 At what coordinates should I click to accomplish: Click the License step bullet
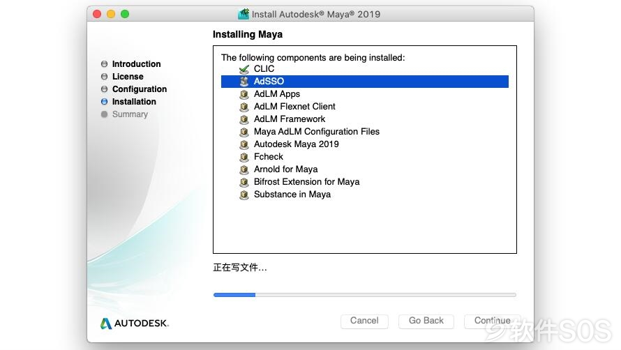tap(104, 77)
